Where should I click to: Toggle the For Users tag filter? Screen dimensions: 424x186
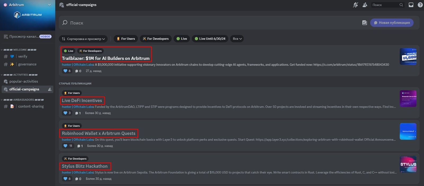tap(126, 39)
